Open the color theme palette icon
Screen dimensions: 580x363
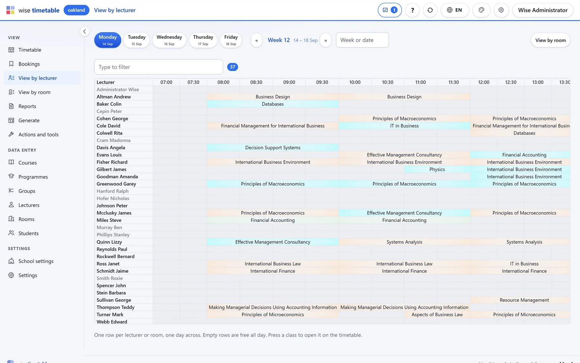point(481,10)
